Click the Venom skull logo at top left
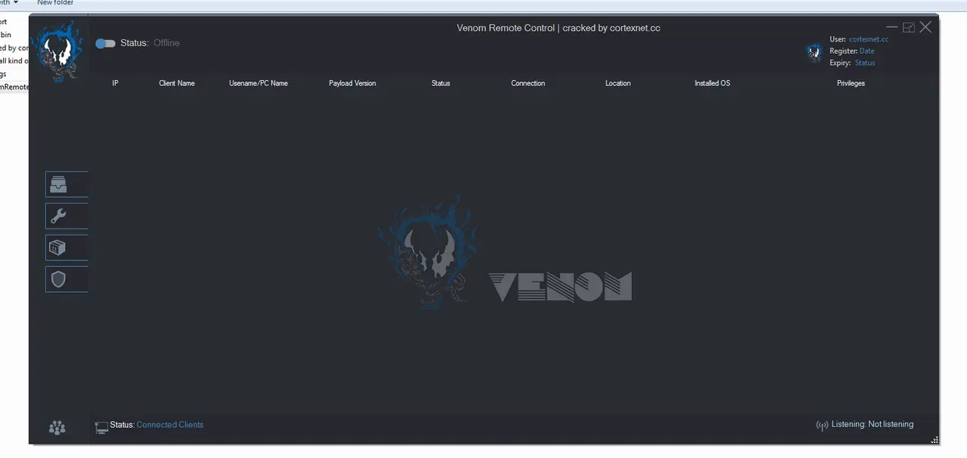 click(58, 50)
